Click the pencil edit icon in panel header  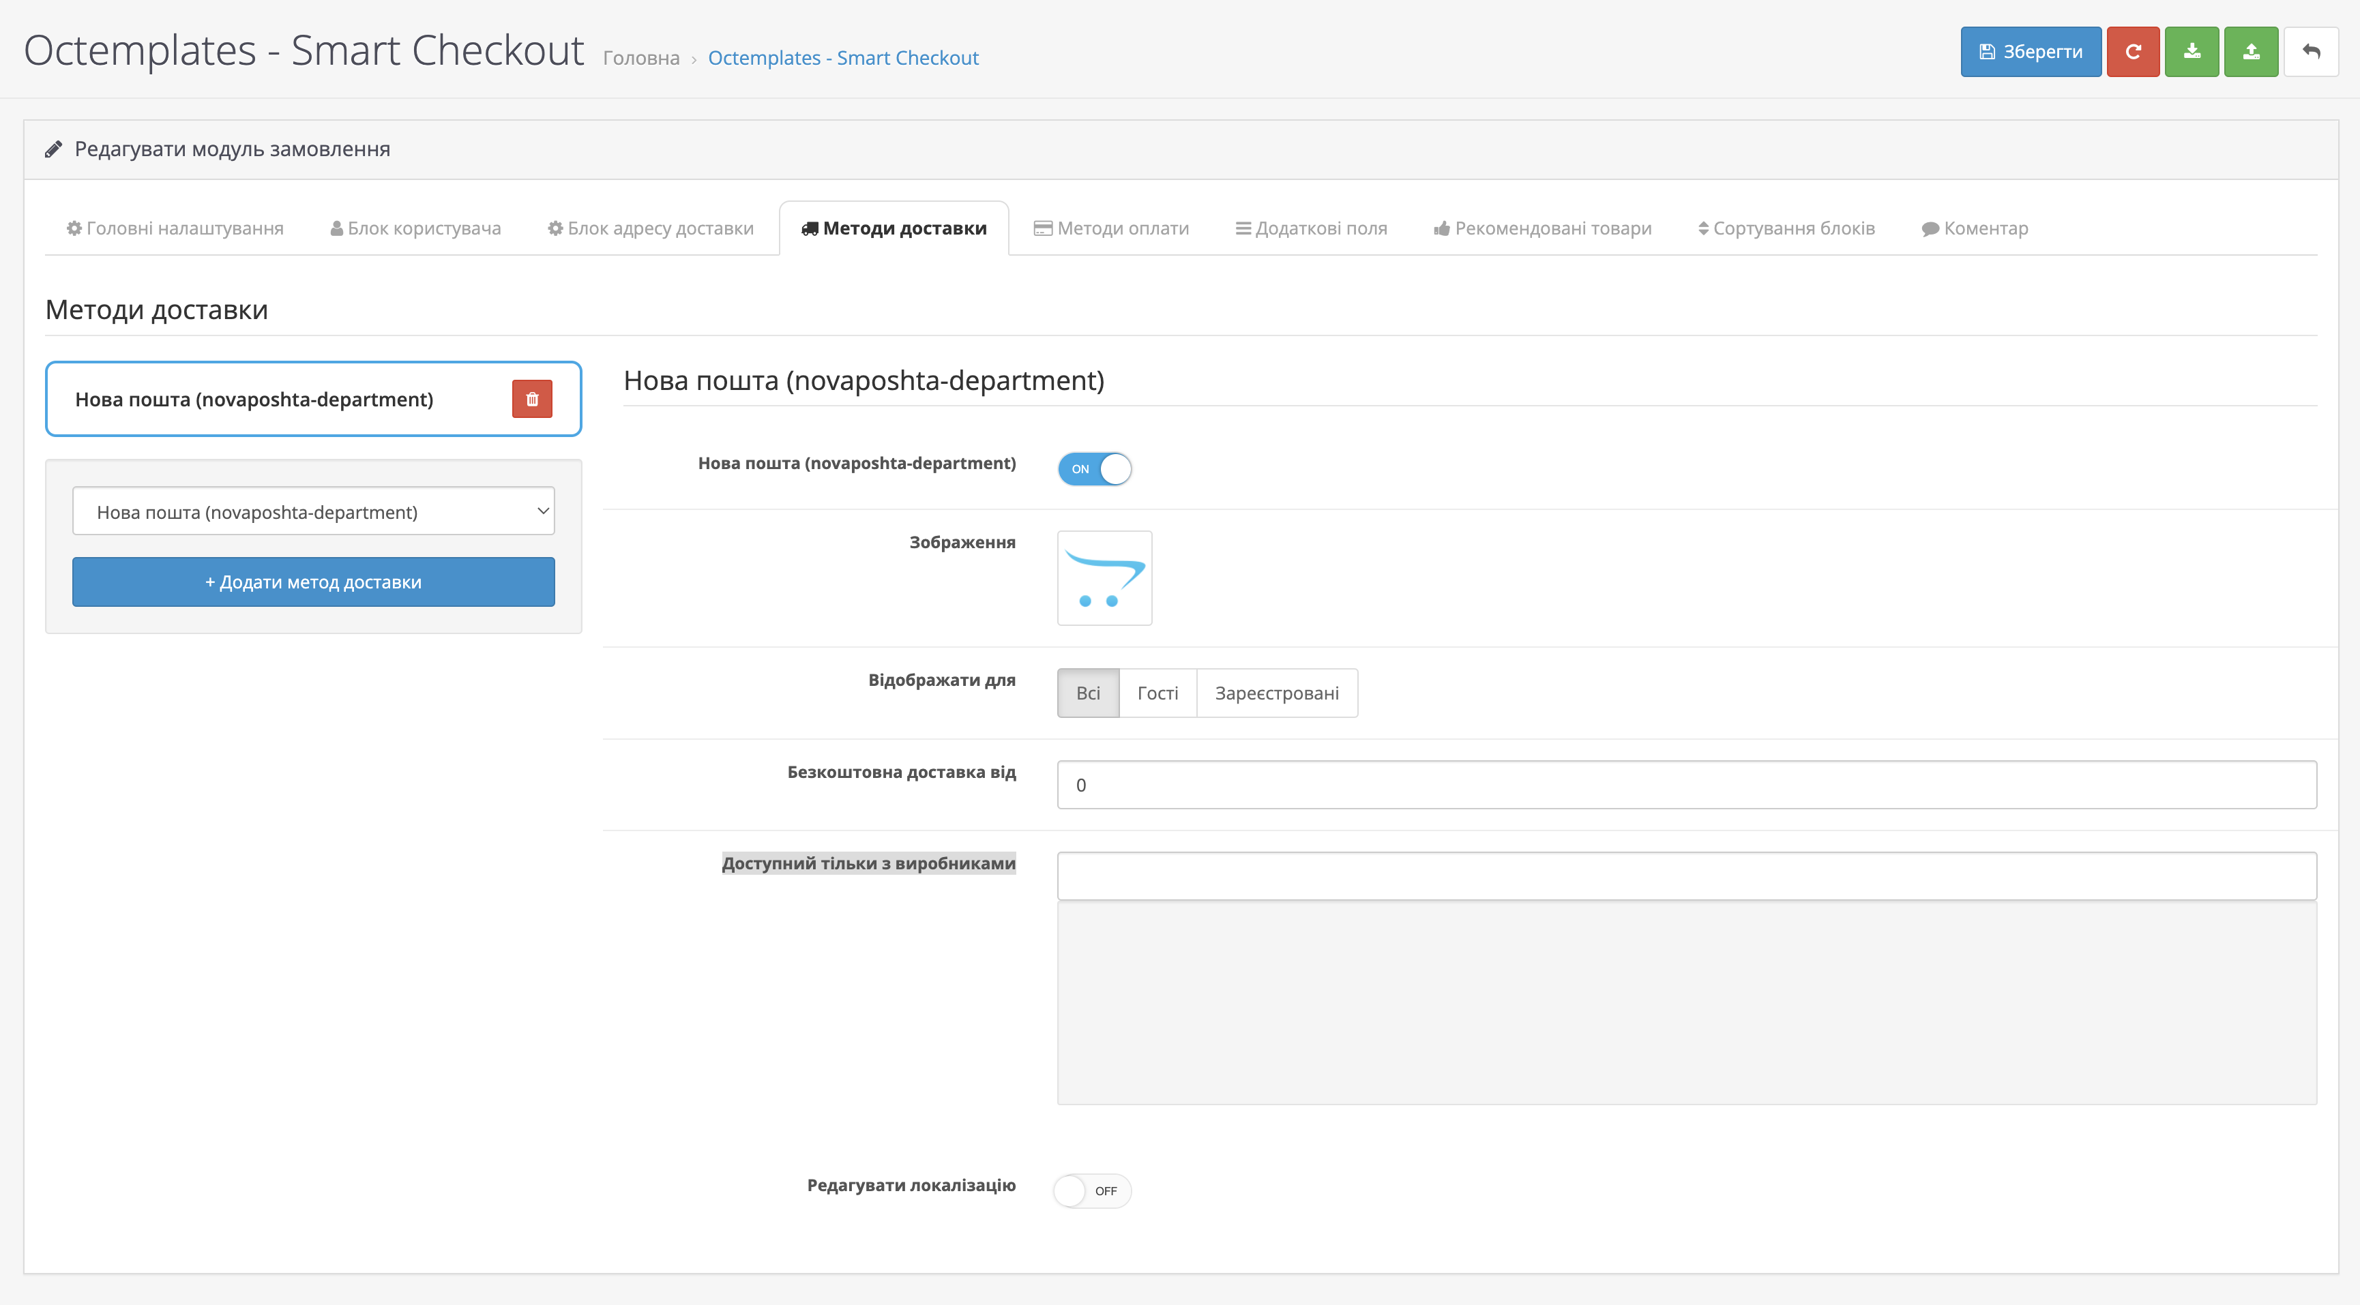54,149
